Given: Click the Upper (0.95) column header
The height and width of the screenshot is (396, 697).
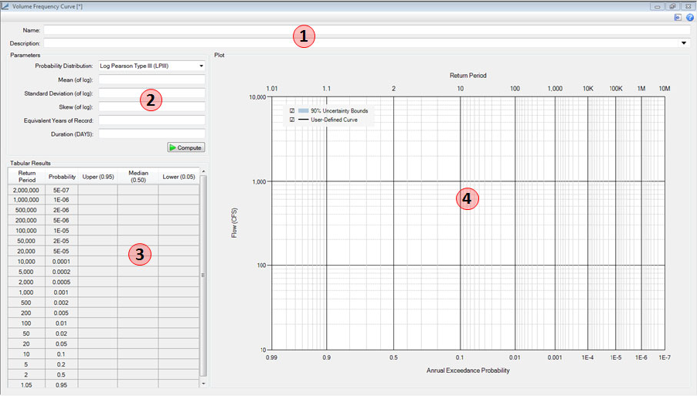Looking at the screenshot, I should [x=98, y=176].
